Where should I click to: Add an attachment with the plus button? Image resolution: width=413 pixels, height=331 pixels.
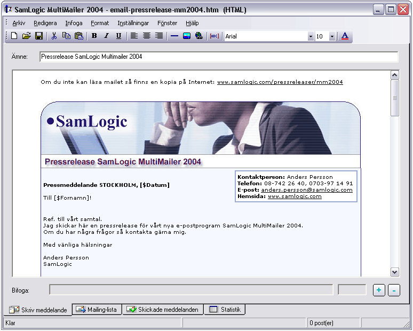tap(379, 290)
